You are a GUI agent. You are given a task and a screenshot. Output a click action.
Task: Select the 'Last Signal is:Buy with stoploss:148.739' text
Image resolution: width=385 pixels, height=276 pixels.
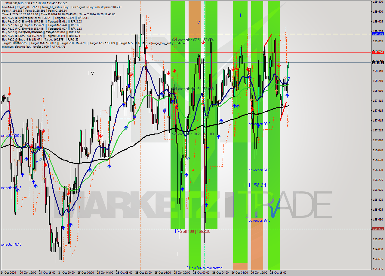coord(96,7)
